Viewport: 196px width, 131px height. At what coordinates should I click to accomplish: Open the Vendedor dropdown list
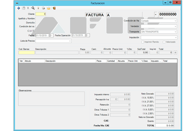point(175,26)
